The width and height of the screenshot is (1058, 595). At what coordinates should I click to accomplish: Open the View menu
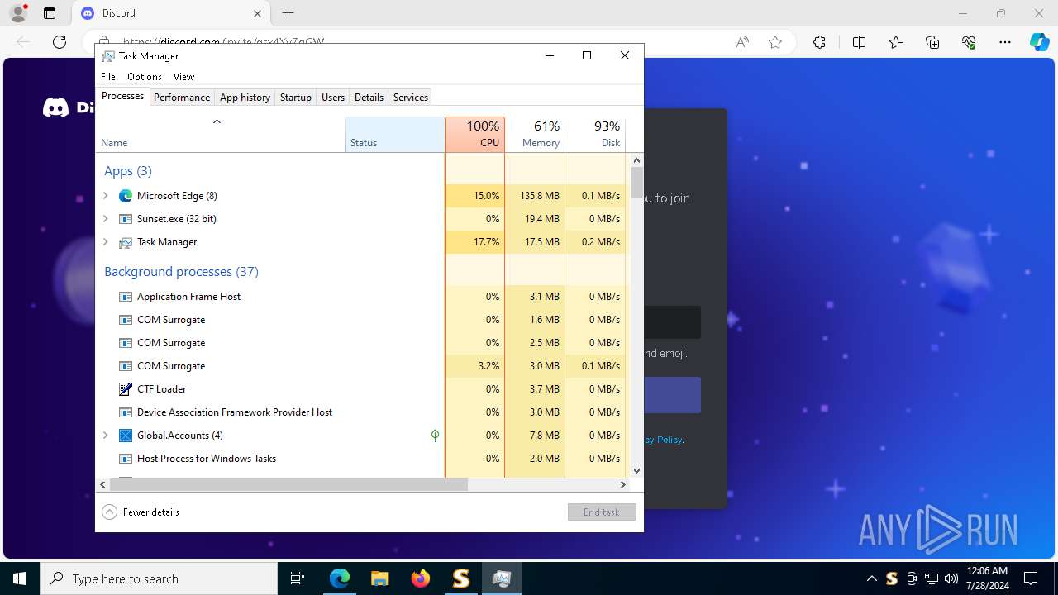[183, 77]
